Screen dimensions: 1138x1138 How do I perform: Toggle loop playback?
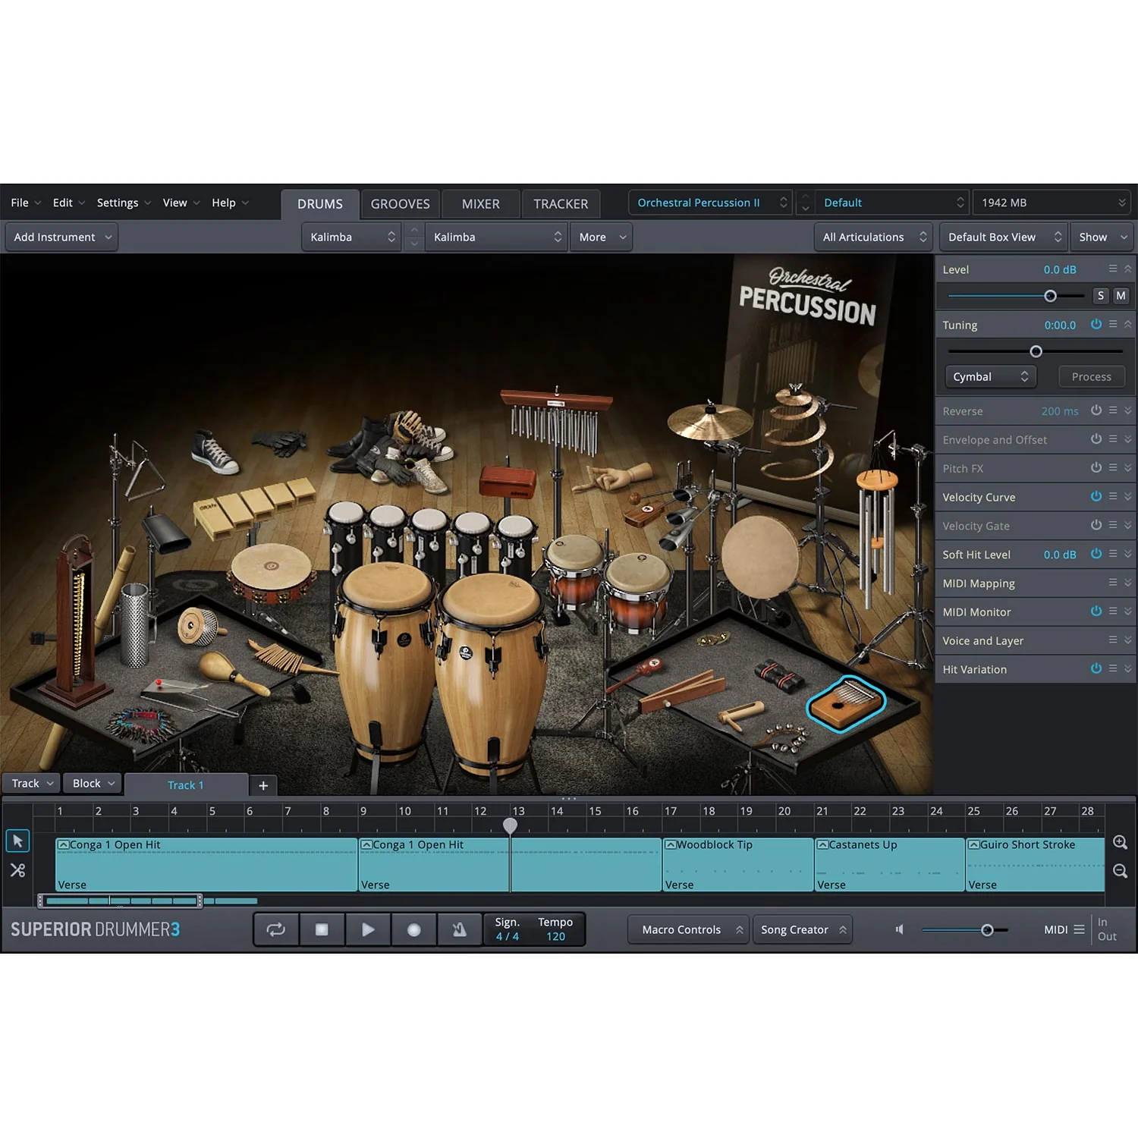(276, 929)
